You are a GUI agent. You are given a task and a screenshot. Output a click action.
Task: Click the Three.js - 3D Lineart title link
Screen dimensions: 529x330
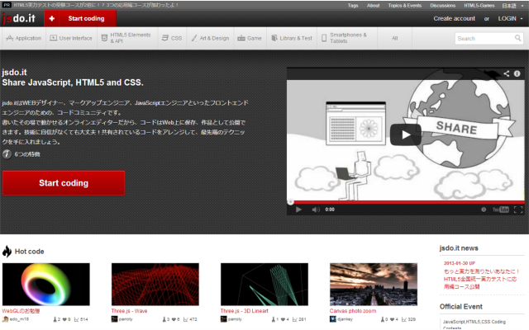tap(245, 311)
